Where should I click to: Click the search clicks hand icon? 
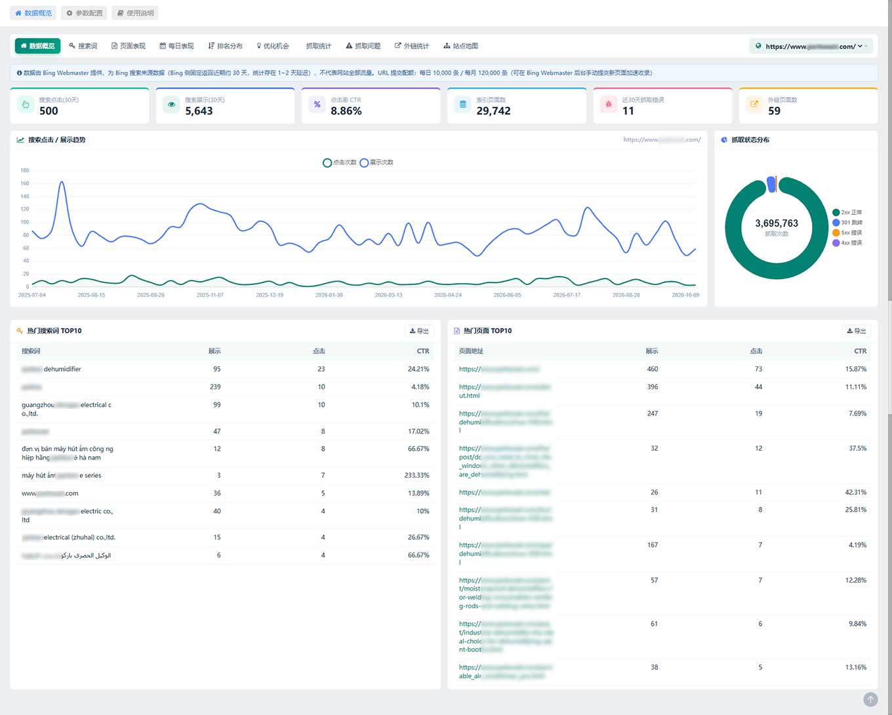[26, 104]
